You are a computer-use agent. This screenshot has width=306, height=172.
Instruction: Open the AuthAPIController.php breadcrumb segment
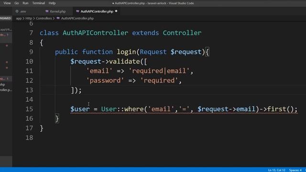point(77,18)
